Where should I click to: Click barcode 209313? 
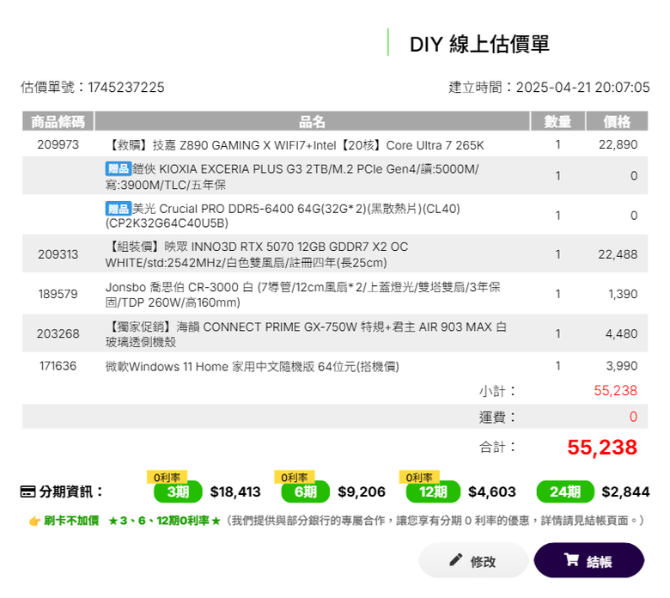coord(58,254)
